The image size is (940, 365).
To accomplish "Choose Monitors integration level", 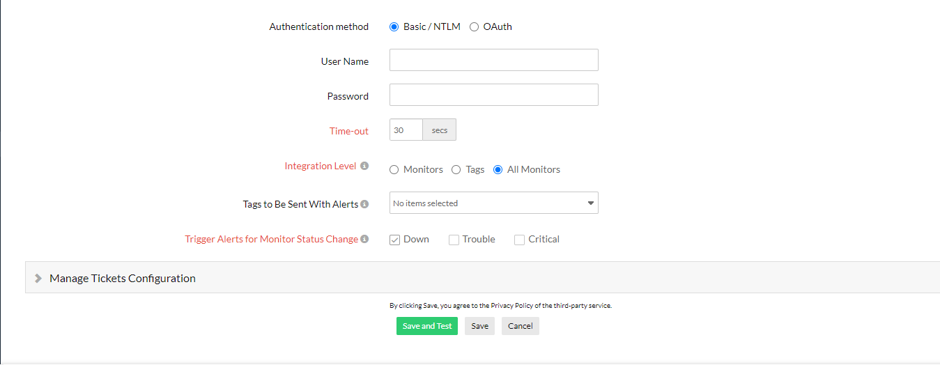I will 394,170.
